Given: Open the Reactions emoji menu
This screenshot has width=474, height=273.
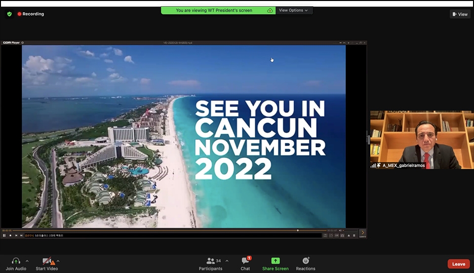Looking at the screenshot, I should point(306,261).
